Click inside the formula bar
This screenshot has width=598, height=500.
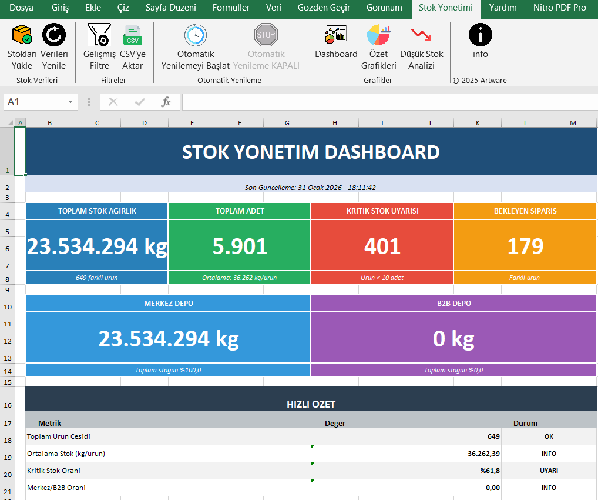coord(352,102)
